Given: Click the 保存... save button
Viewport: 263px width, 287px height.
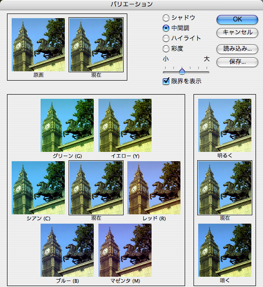Looking at the screenshot, I should coord(237,62).
